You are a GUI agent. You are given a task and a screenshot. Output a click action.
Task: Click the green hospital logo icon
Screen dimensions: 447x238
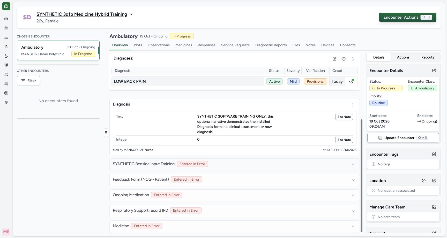[6, 6]
